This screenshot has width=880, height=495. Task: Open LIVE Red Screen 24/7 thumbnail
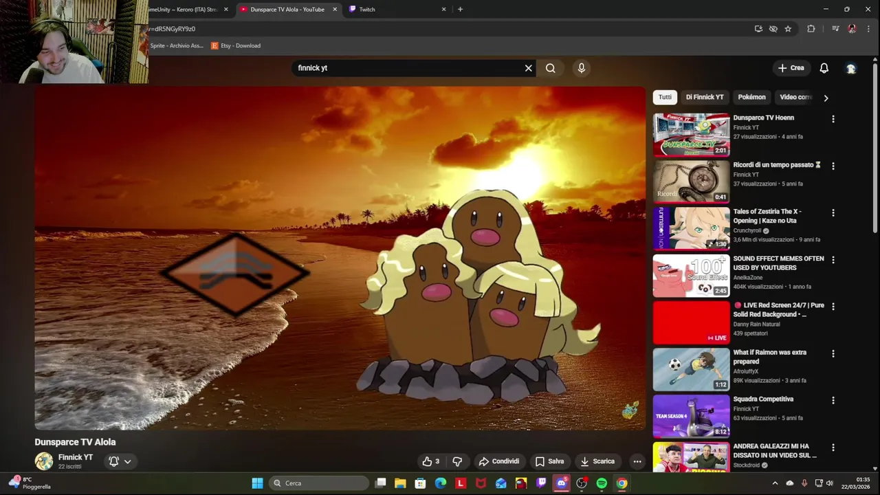[x=691, y=322]
